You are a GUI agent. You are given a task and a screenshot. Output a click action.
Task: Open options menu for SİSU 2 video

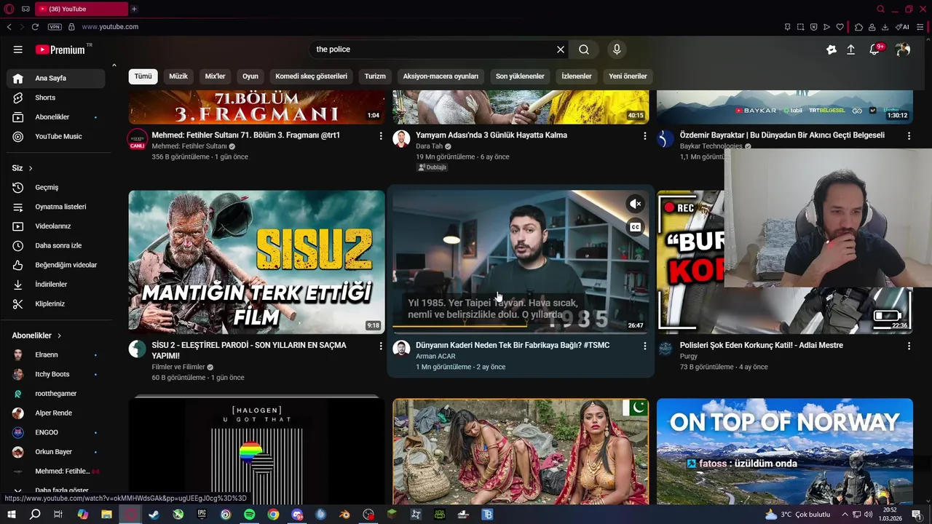click(x=380, y=346)
